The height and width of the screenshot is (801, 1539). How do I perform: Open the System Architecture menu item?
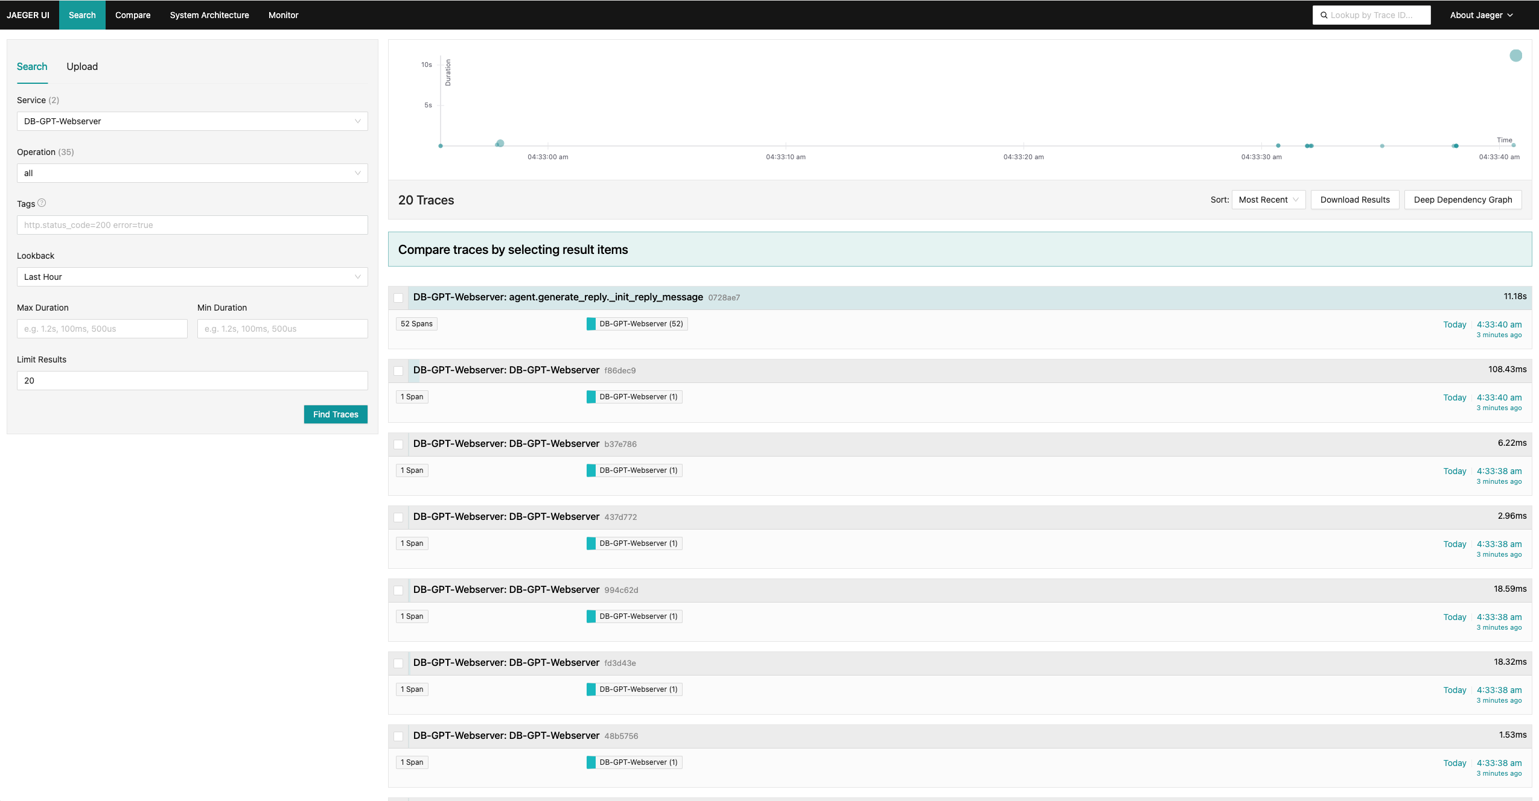coord(209,15)
